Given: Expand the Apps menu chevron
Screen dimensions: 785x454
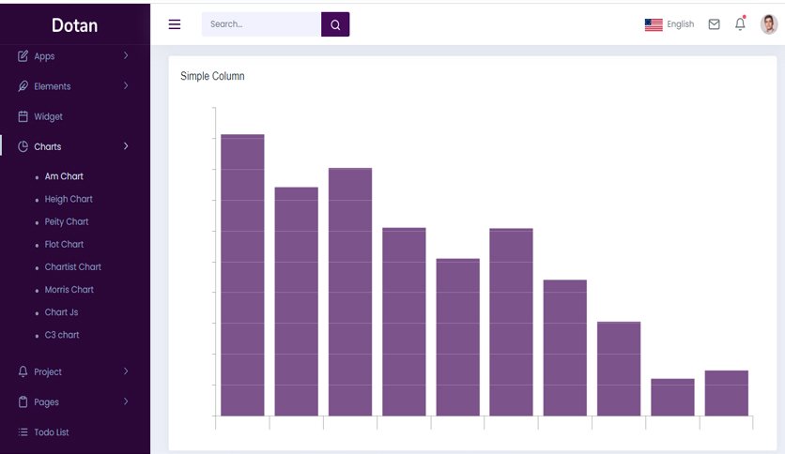Looking at the screenshot, I should pyautogui.click(x=126, y=55).
